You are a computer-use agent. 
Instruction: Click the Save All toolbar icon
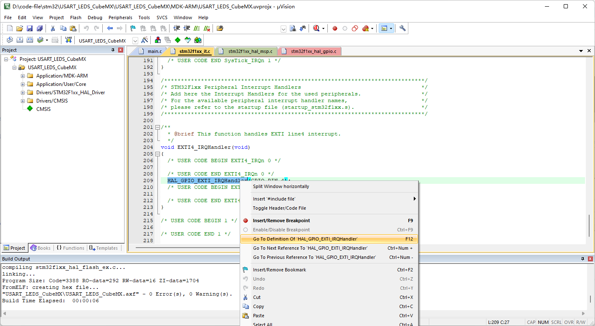click(x=40, y=28)
